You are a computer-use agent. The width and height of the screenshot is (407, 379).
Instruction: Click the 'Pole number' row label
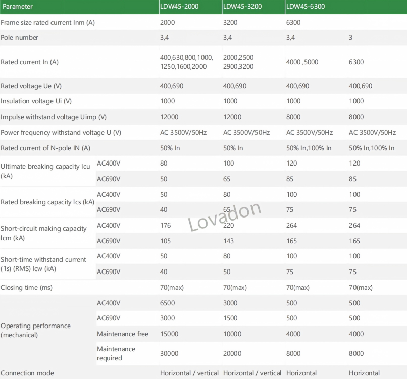[x=19, y=38]
